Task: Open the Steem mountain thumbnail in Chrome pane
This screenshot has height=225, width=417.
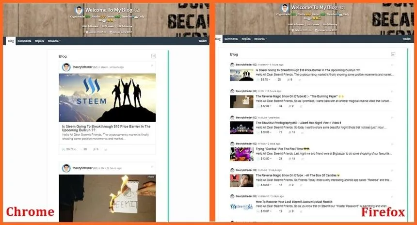Action: [108, 97]
